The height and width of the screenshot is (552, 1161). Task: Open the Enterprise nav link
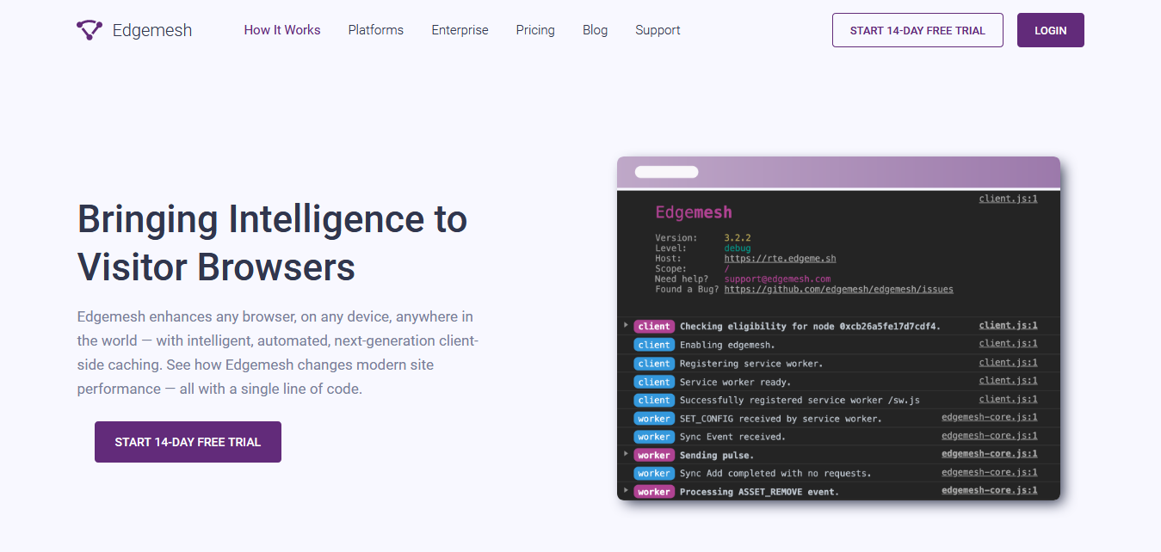(x=460, y=30)
